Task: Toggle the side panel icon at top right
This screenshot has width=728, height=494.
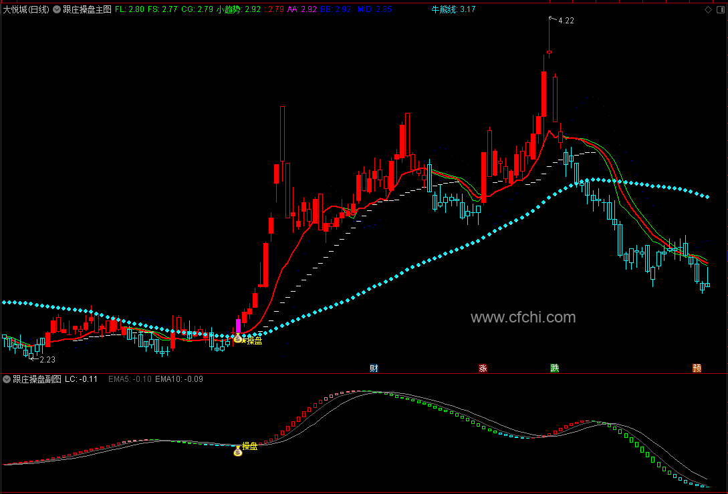Action: 721,9
